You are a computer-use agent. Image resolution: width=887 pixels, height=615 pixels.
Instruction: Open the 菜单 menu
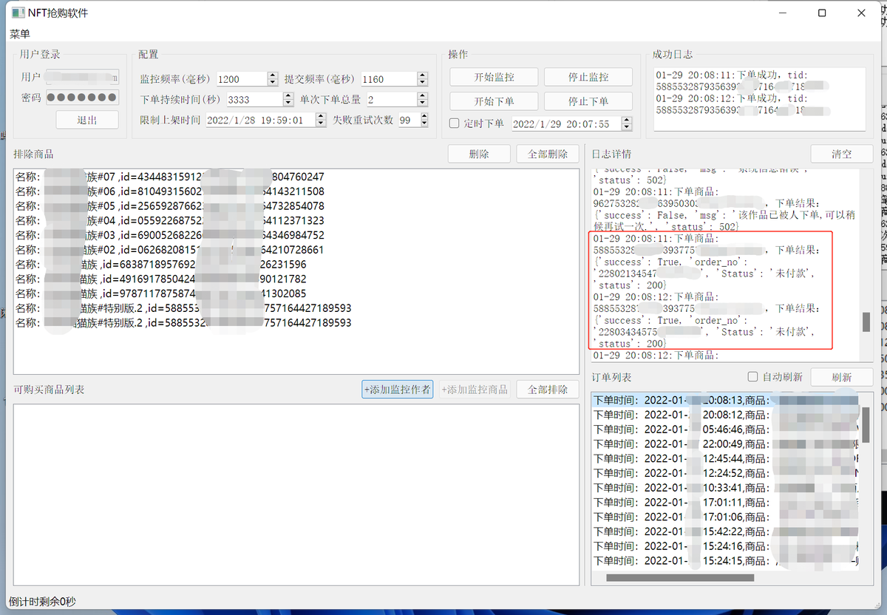click(x=20, y=34)
